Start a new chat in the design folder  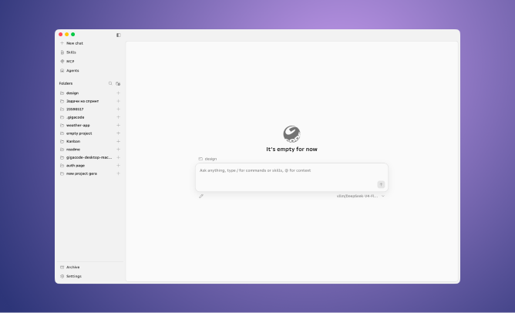point(118,93)
